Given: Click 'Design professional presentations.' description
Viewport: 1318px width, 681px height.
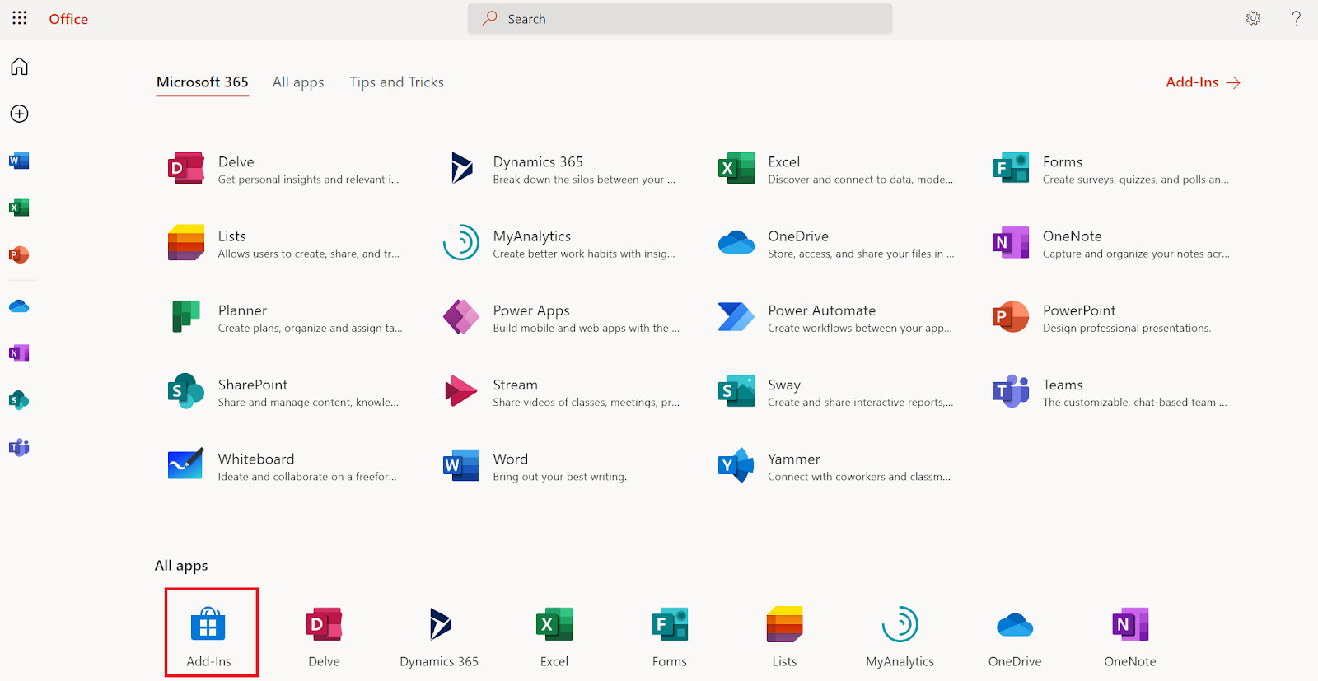Looking at the screenshot, I should tap(1127, 328).
